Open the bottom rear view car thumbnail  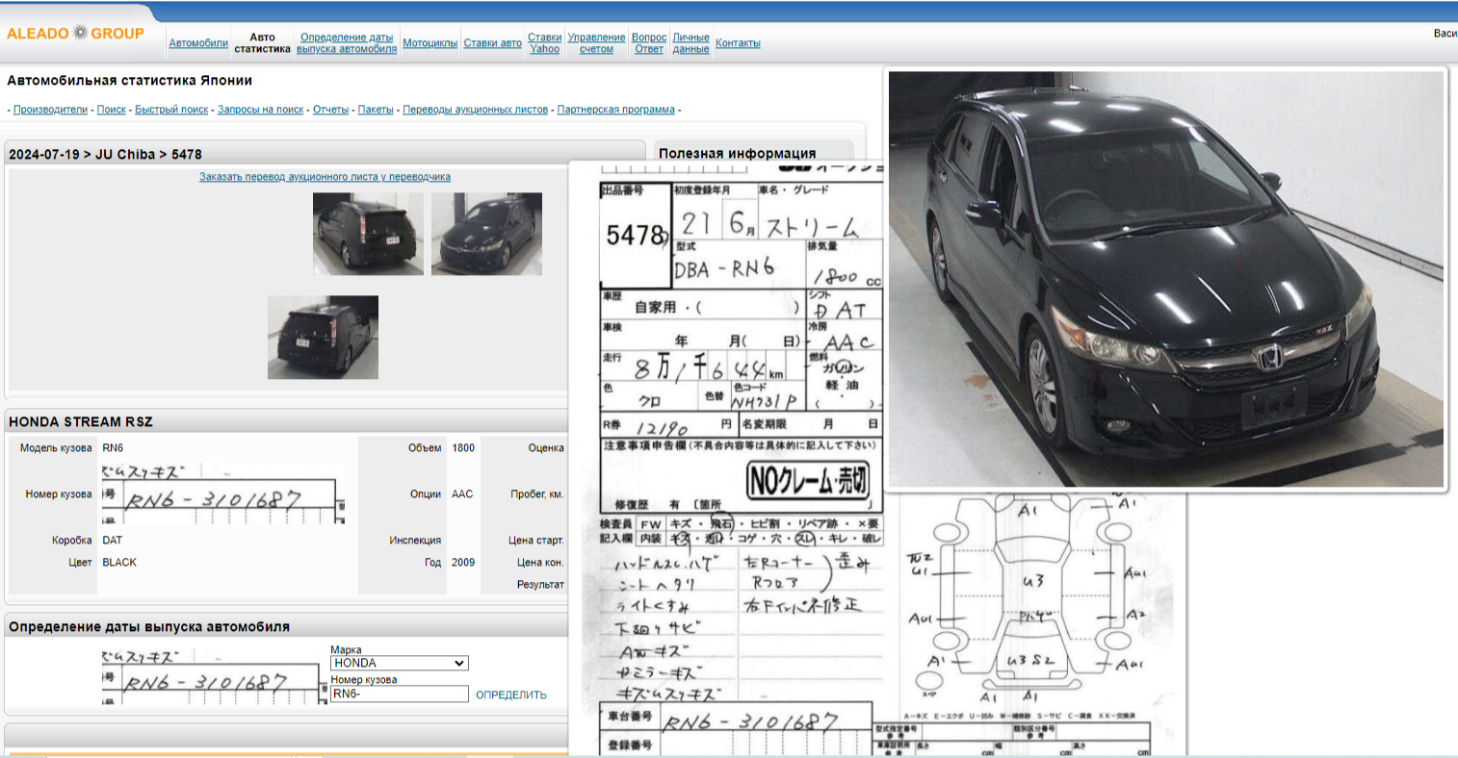(x=323, y=338)
